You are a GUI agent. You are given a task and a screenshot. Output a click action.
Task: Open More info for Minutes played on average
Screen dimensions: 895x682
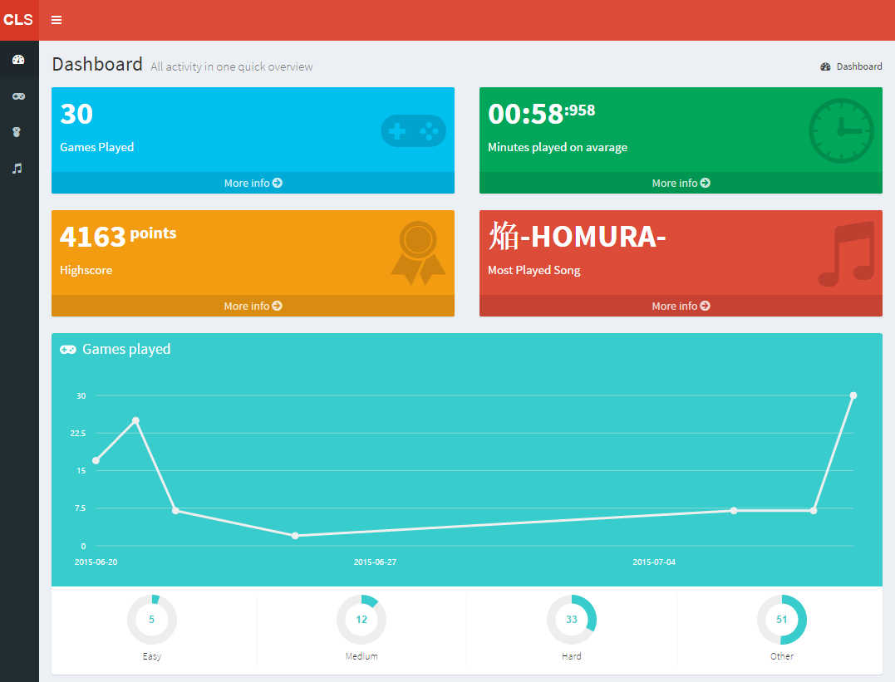681,183
